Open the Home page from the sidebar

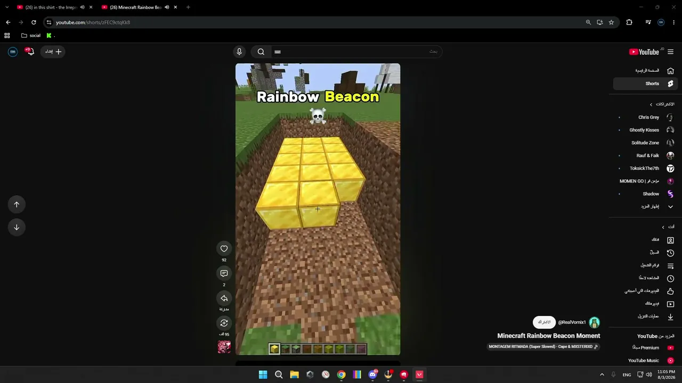(645, 71)
